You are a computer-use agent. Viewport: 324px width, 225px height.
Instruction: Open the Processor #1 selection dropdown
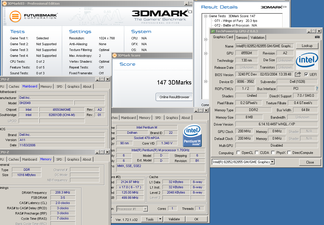pyautogui.click(x=146, y=209)
